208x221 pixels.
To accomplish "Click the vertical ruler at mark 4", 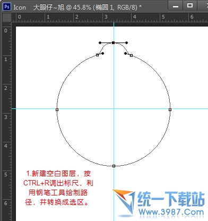I will pyautogui.click(x=6, y=145).
